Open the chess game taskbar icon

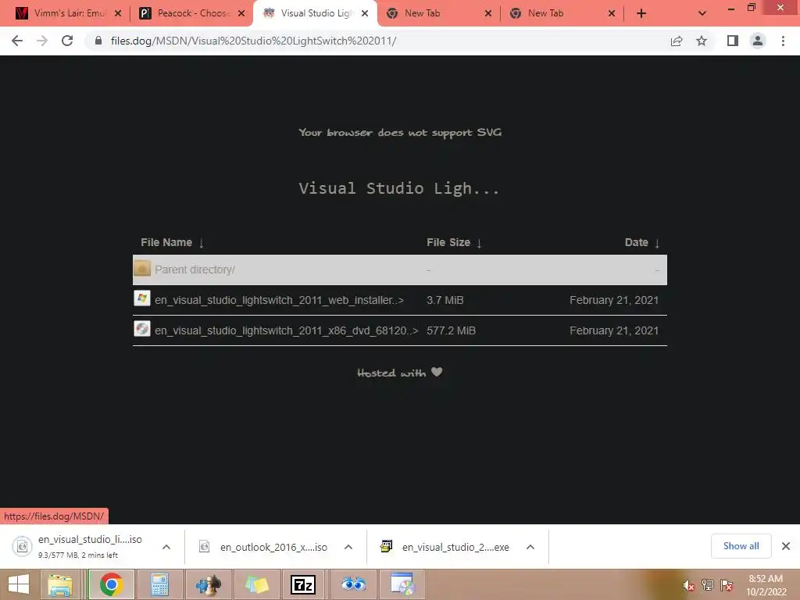(208, 584)
